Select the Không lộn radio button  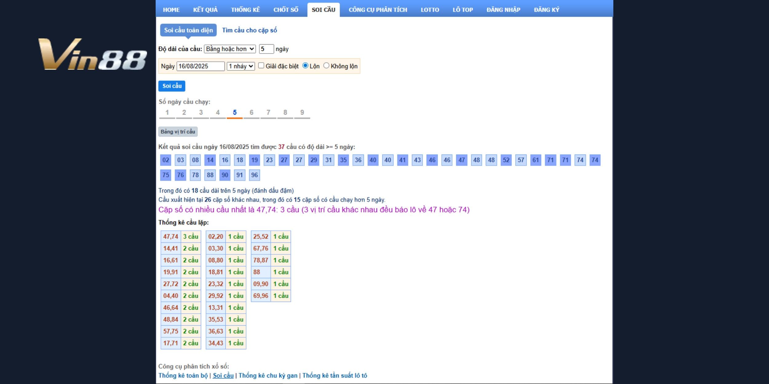[x=326, y=65]
